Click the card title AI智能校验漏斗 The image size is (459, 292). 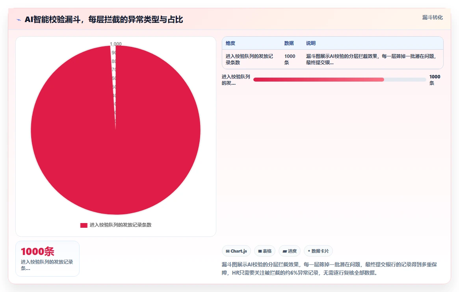pyautogui.click(x=104, y=20)
